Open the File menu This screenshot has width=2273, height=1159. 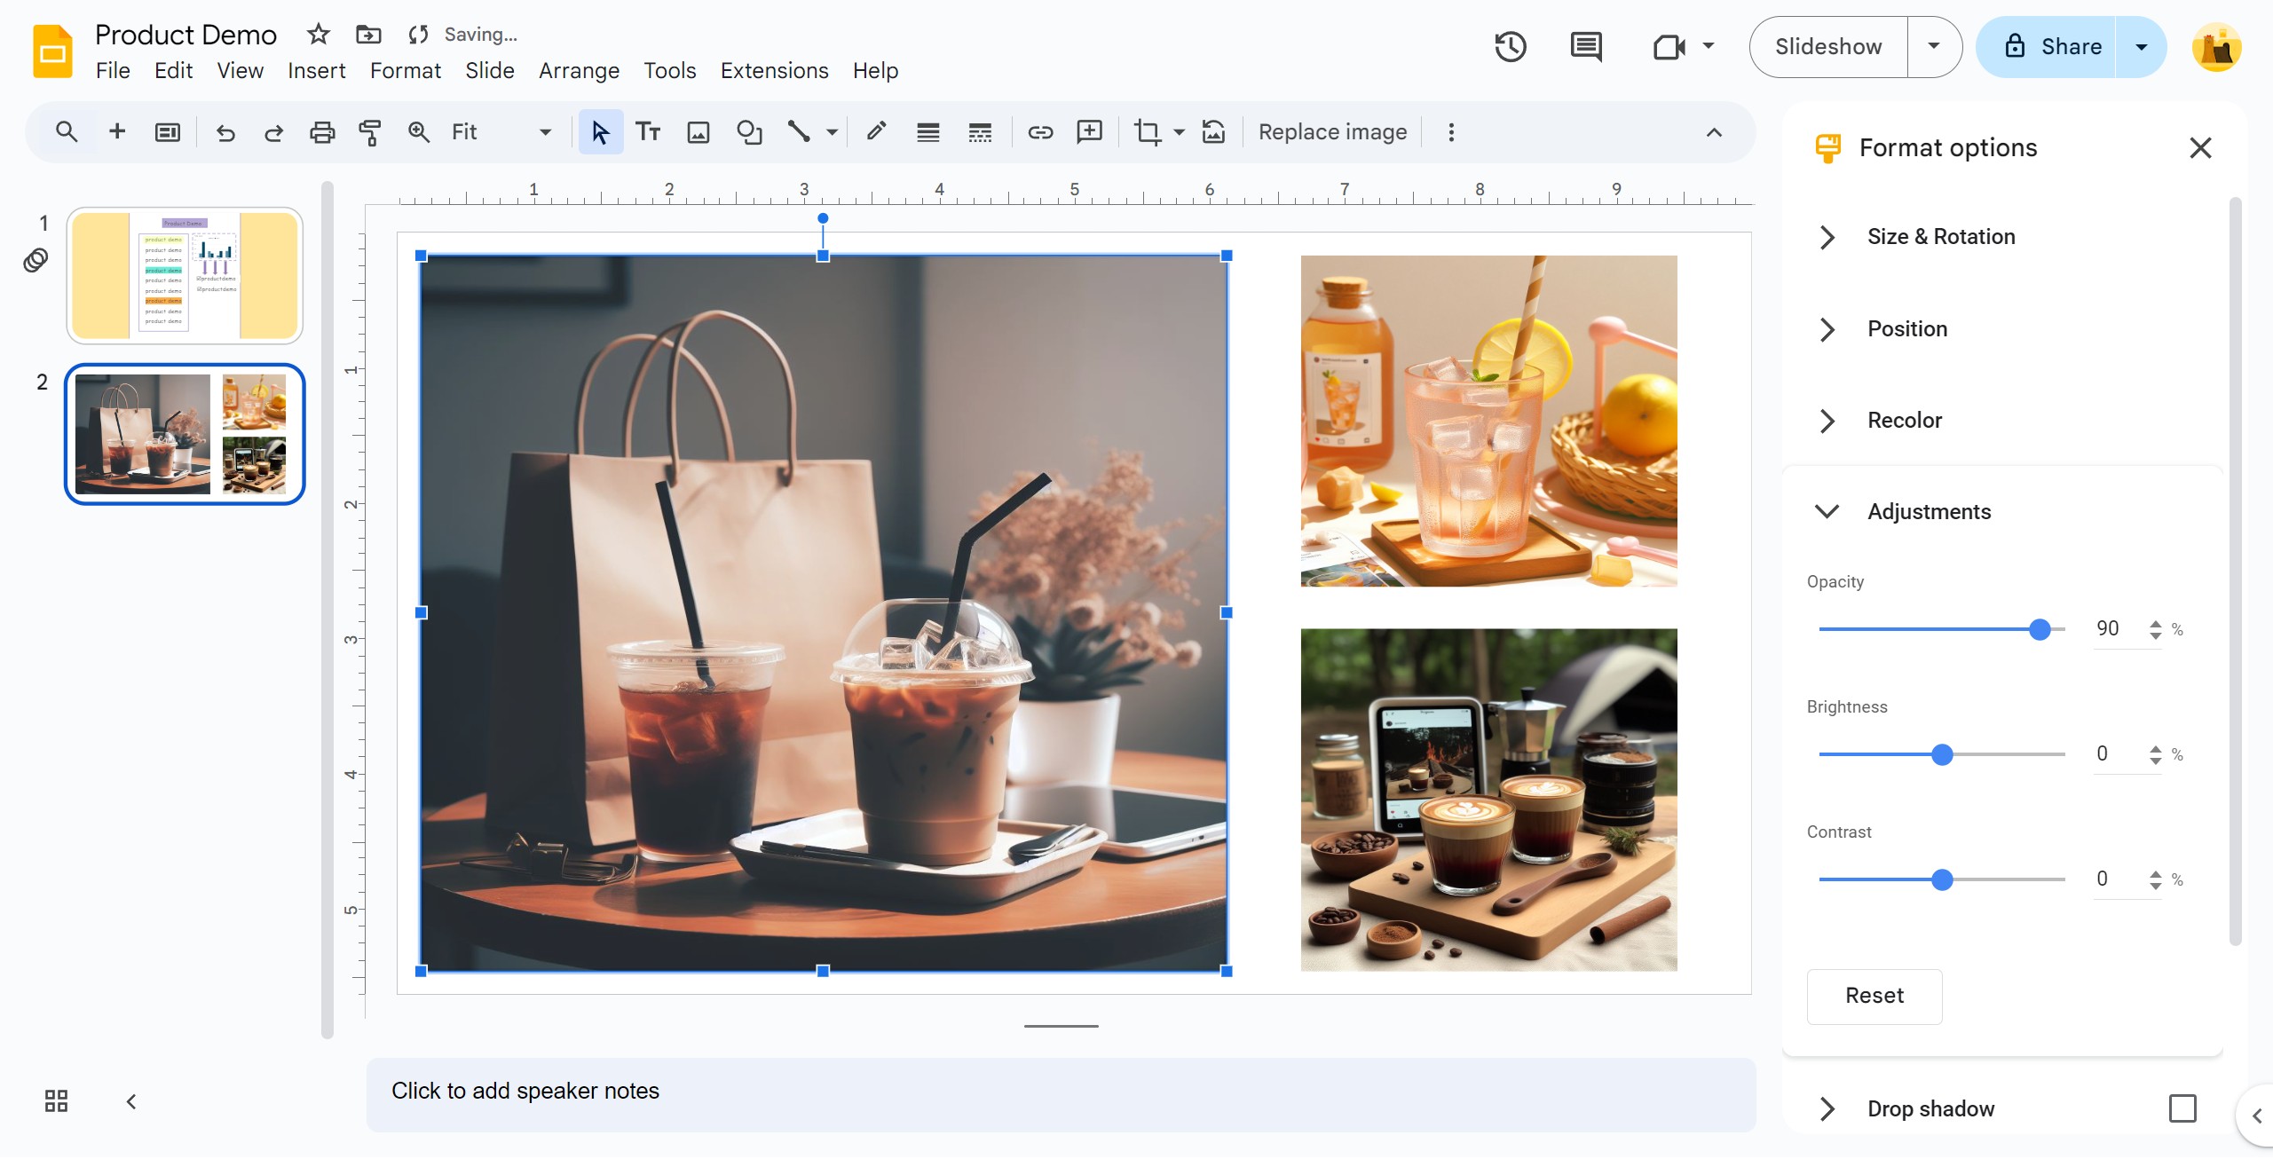pos(113,71)
